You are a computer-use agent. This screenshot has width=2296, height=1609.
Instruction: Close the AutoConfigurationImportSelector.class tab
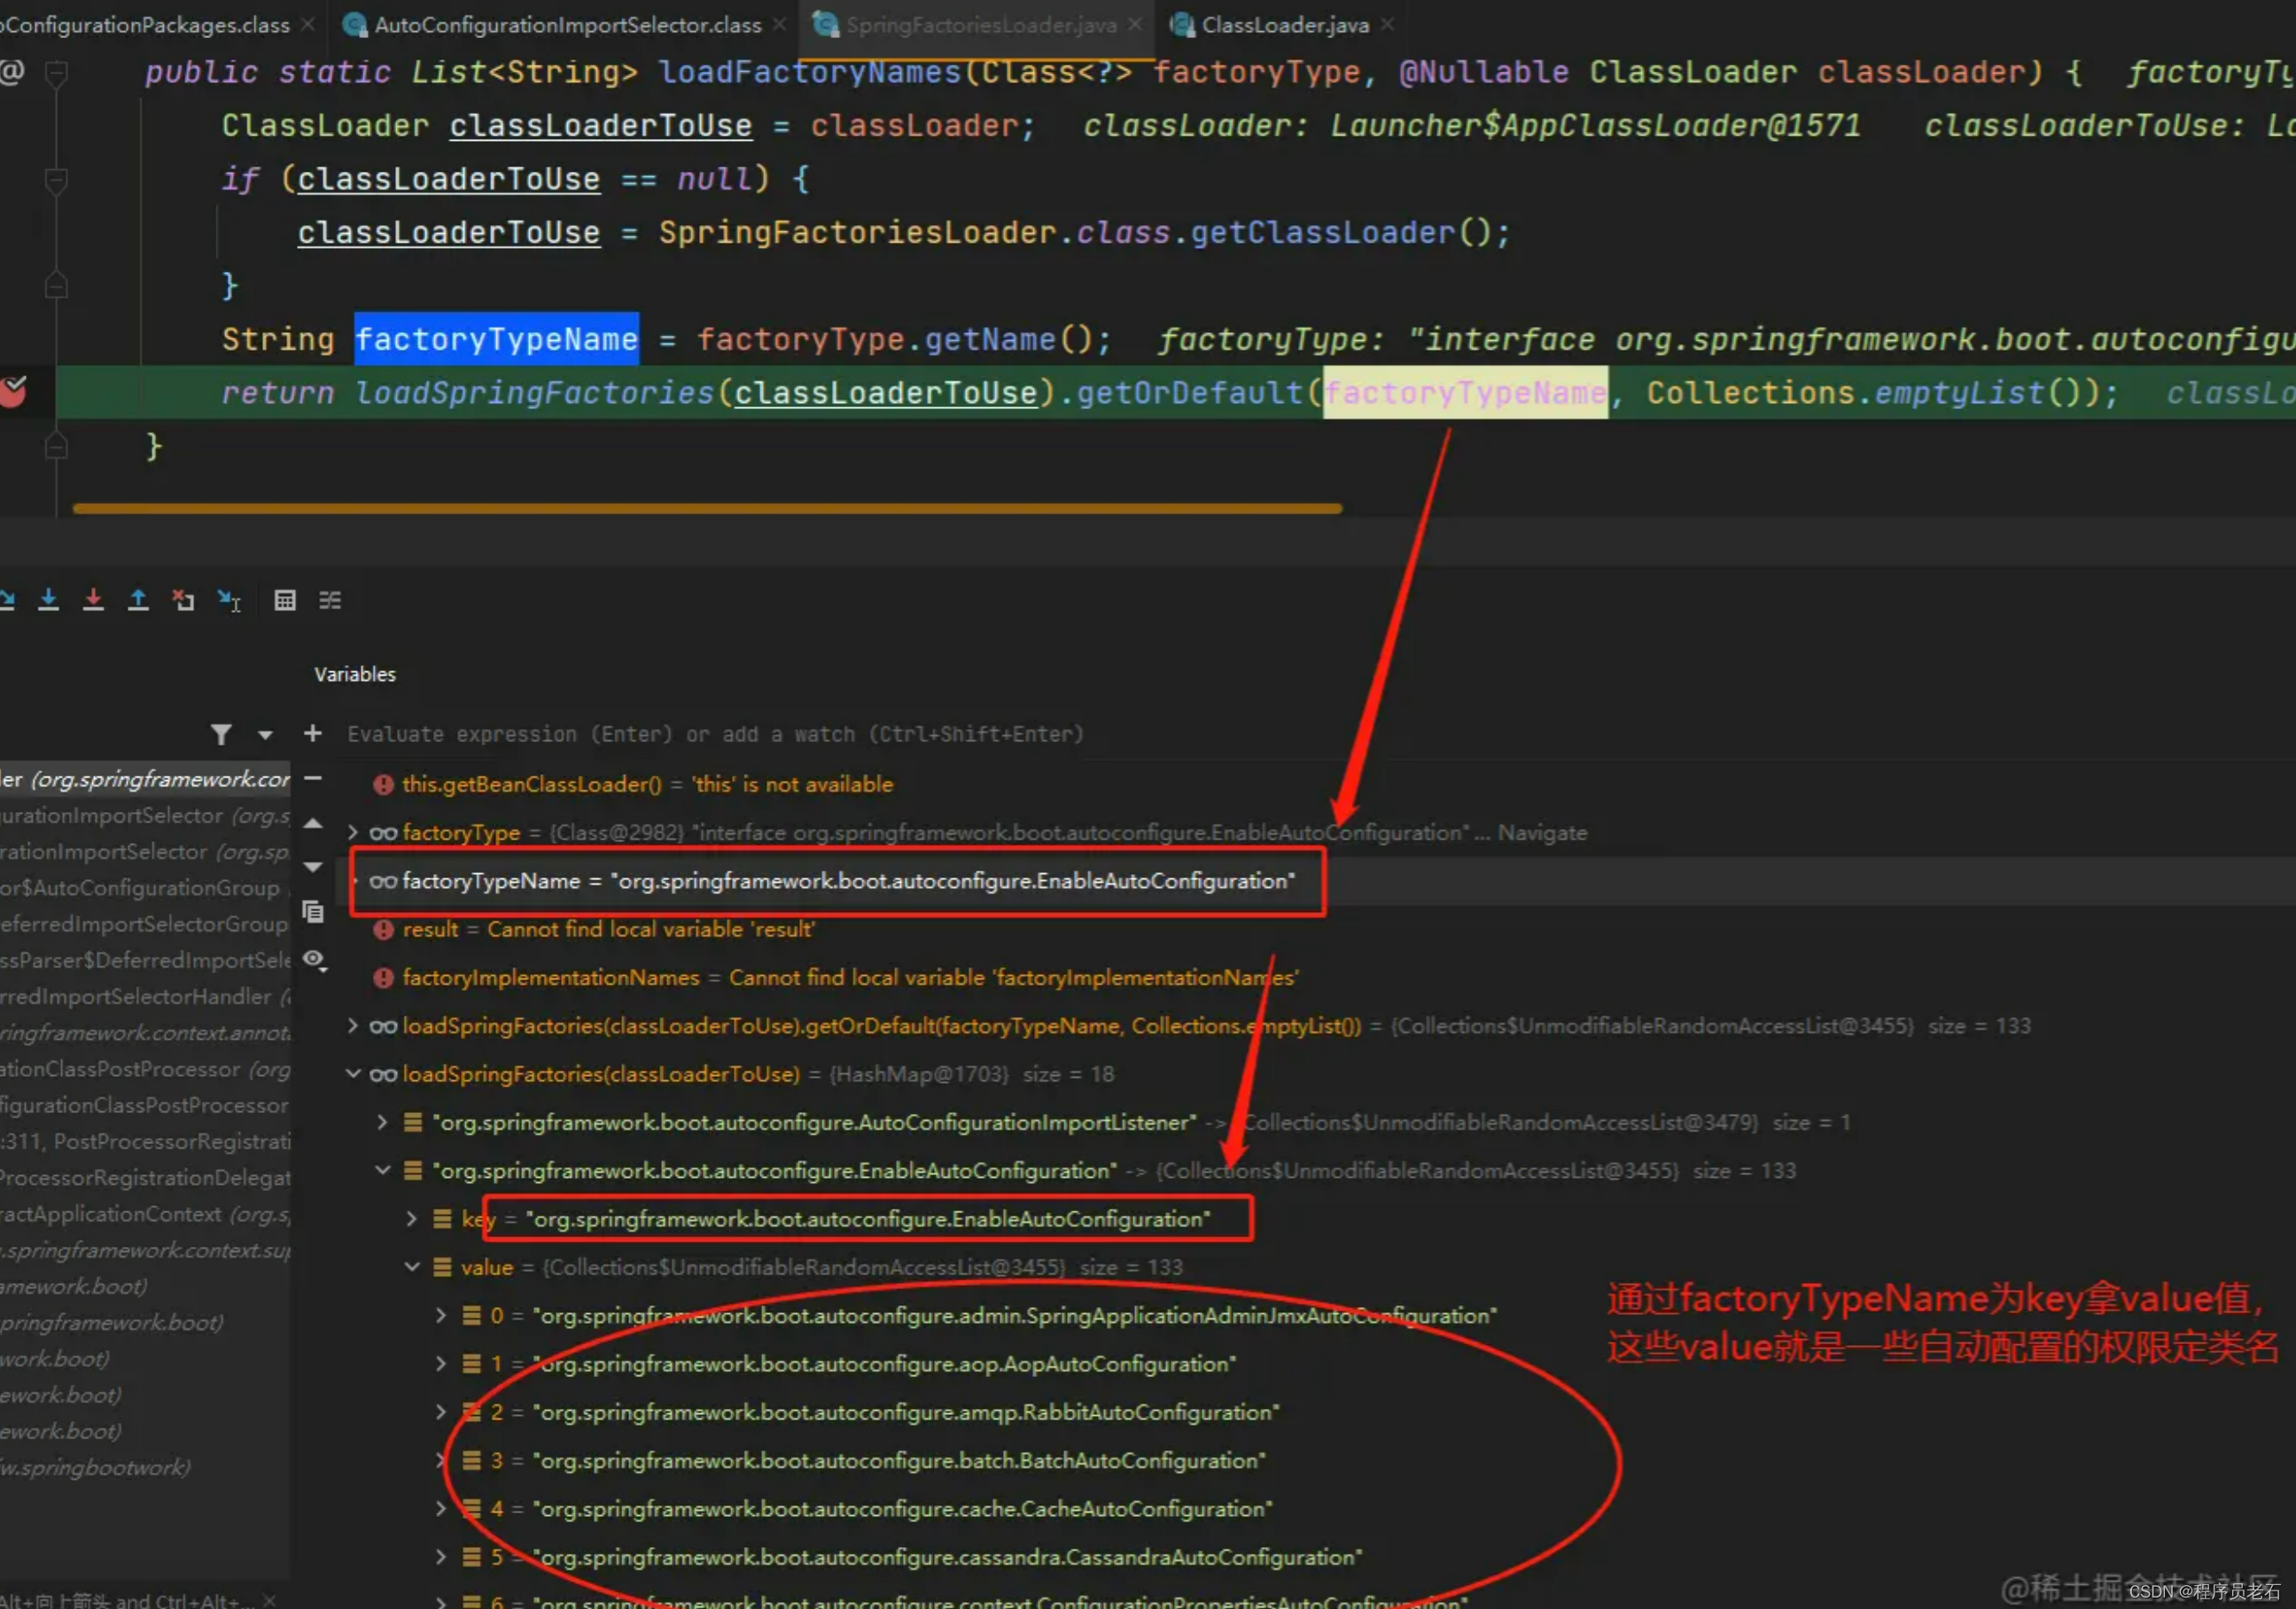coord(780,25)
